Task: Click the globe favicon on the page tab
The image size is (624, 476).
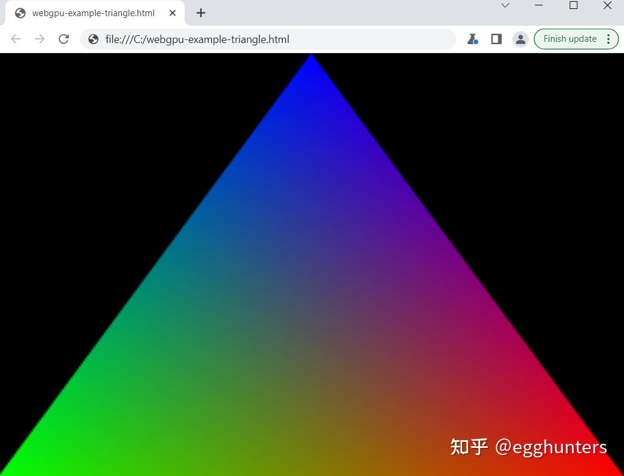Action: [20, 13]
